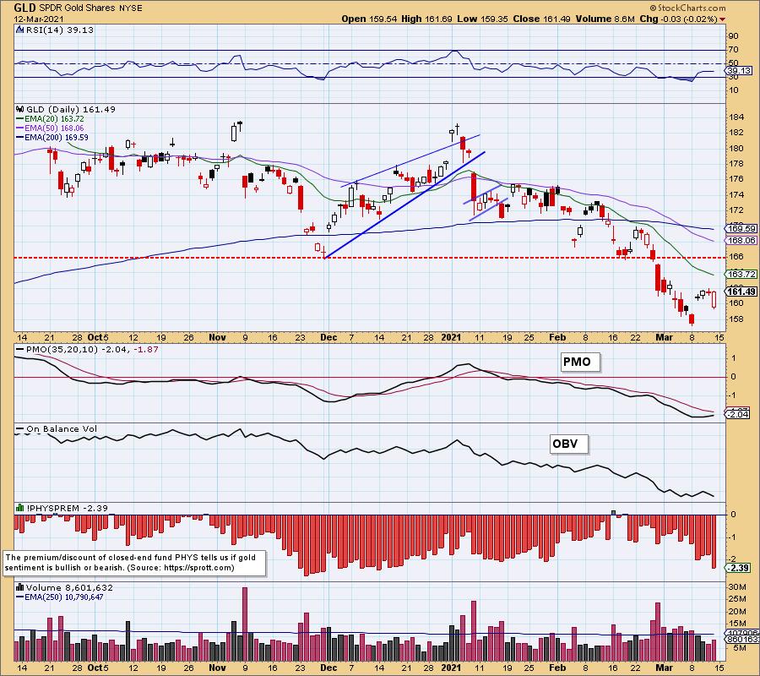This screenshot has height=676, width=760.
Task: Click the Nov label on bottom date axis
Action: coord(217,668)
